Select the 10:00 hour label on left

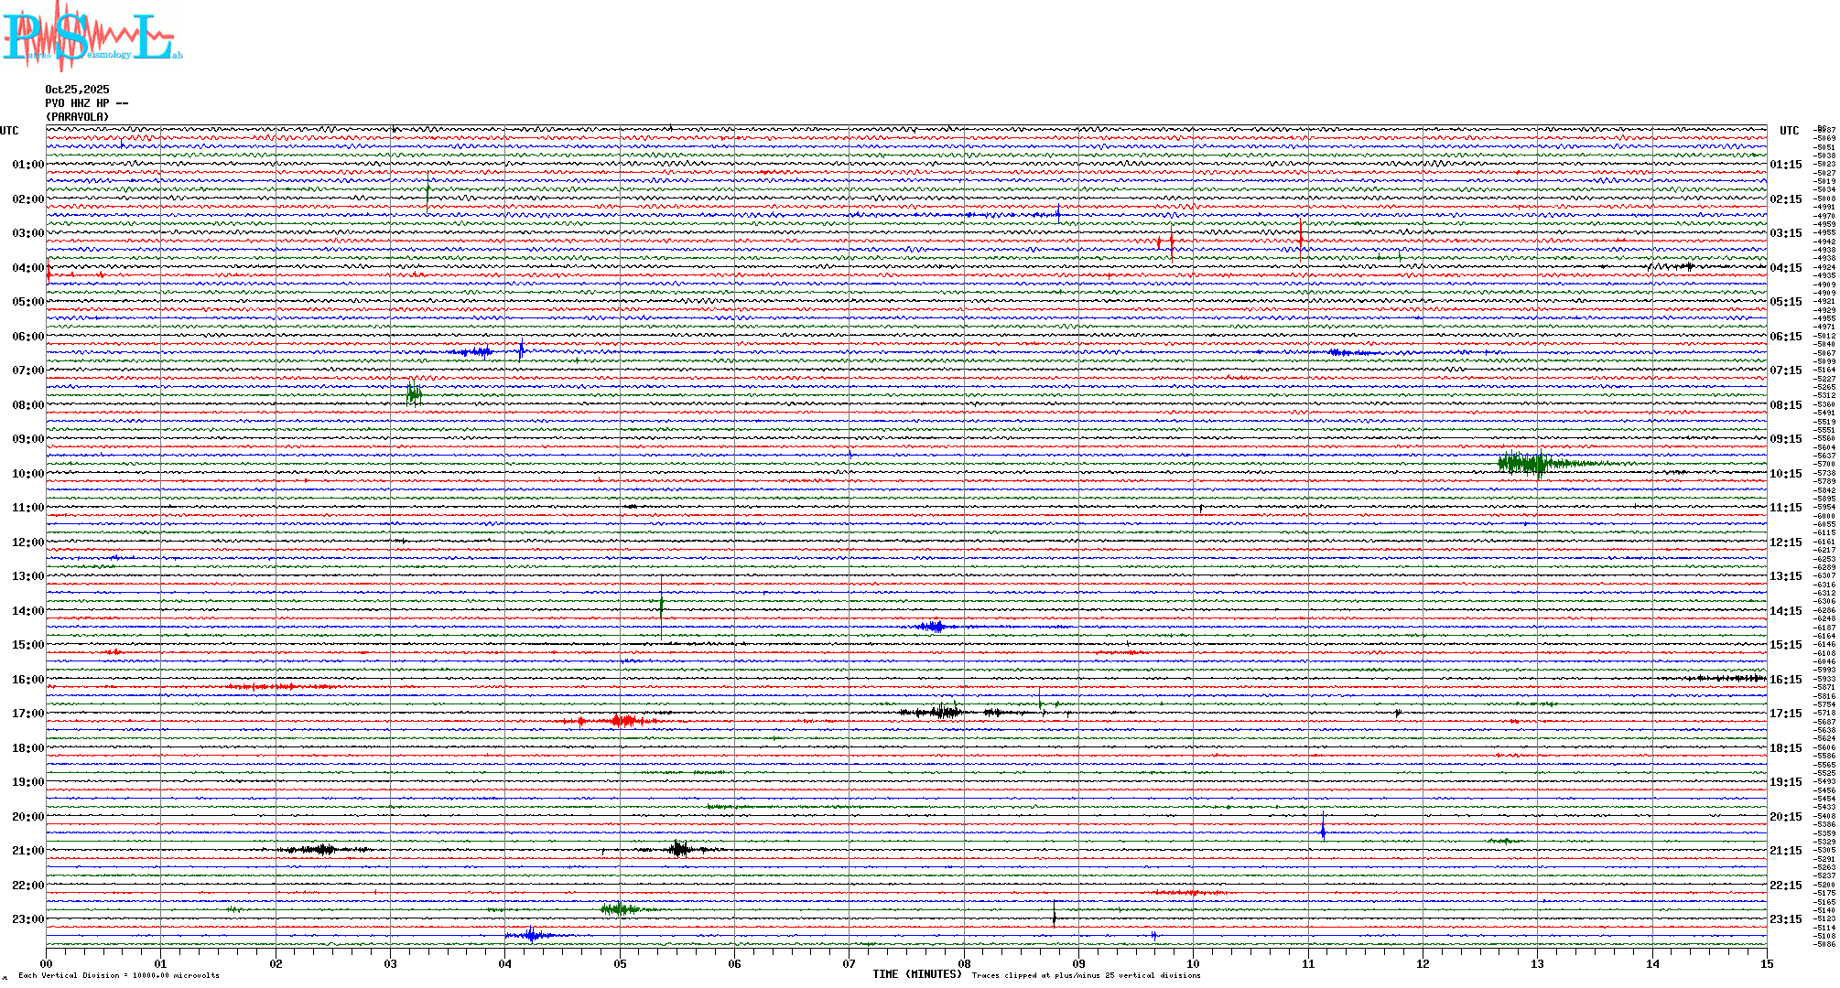[x=27, y=474]
